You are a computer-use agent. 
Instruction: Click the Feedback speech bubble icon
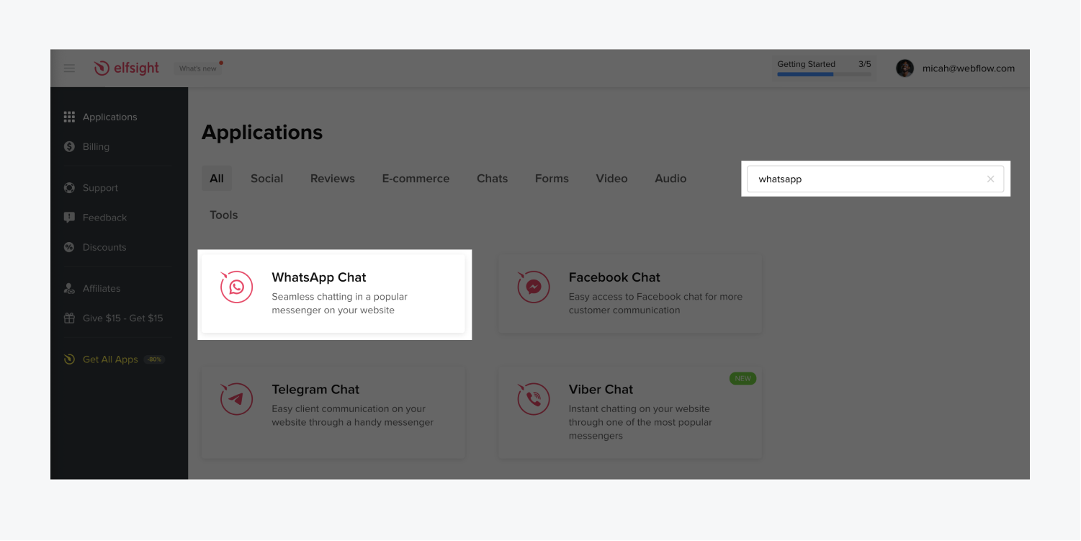69,218
